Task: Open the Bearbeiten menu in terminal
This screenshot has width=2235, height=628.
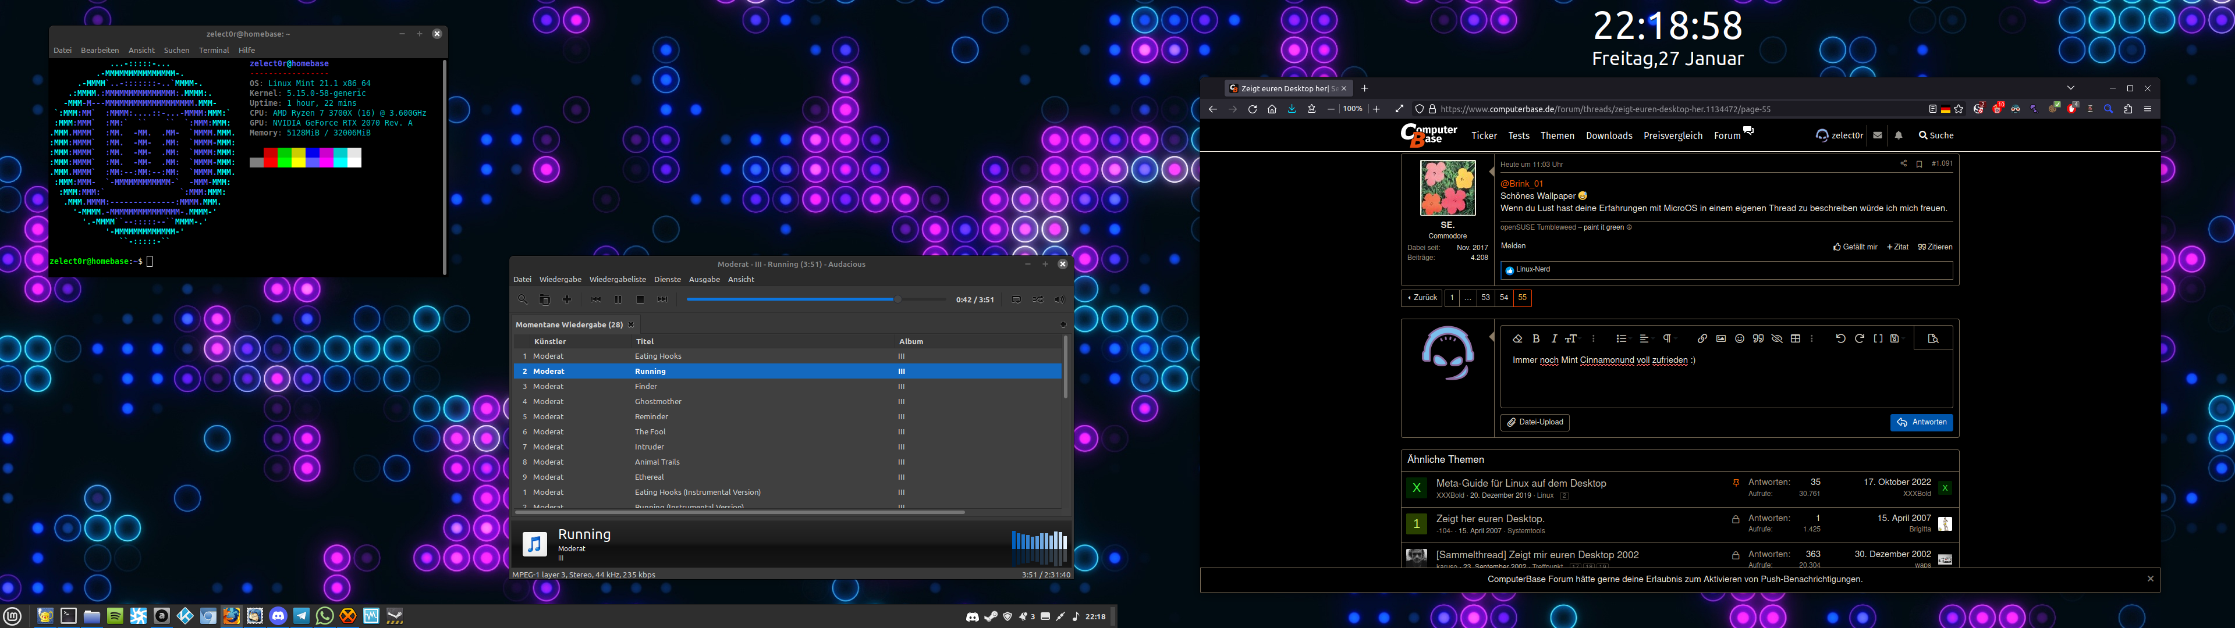Action: (100, 51)
